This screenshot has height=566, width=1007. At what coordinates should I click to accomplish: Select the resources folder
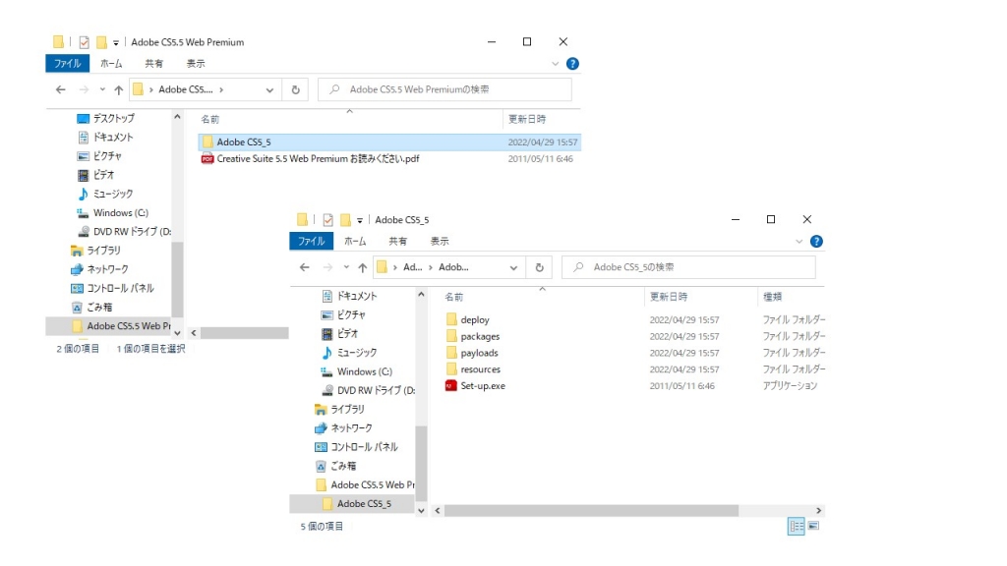coord(480,369)
